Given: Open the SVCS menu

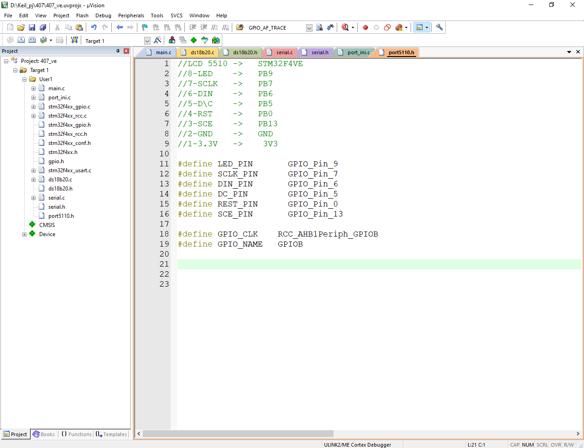Looking at the screenshot, I should (177, 15).
